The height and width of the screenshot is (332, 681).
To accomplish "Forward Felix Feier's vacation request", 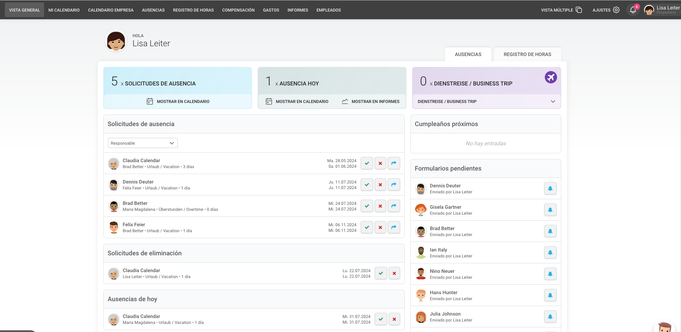I will pos(394,227).
